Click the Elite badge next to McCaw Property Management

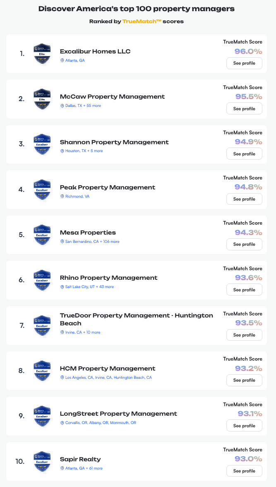point(42,99)
